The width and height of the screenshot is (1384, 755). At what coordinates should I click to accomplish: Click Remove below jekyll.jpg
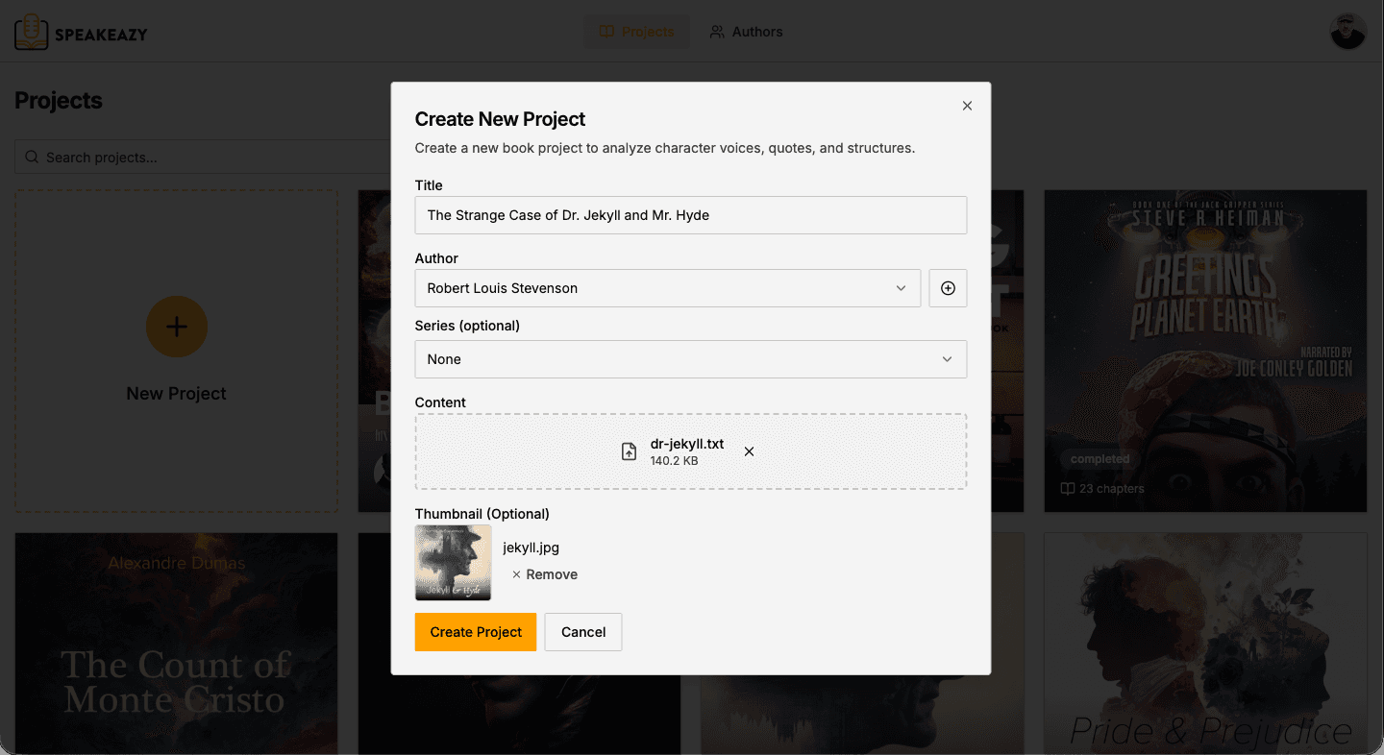[x=544, y=573]
